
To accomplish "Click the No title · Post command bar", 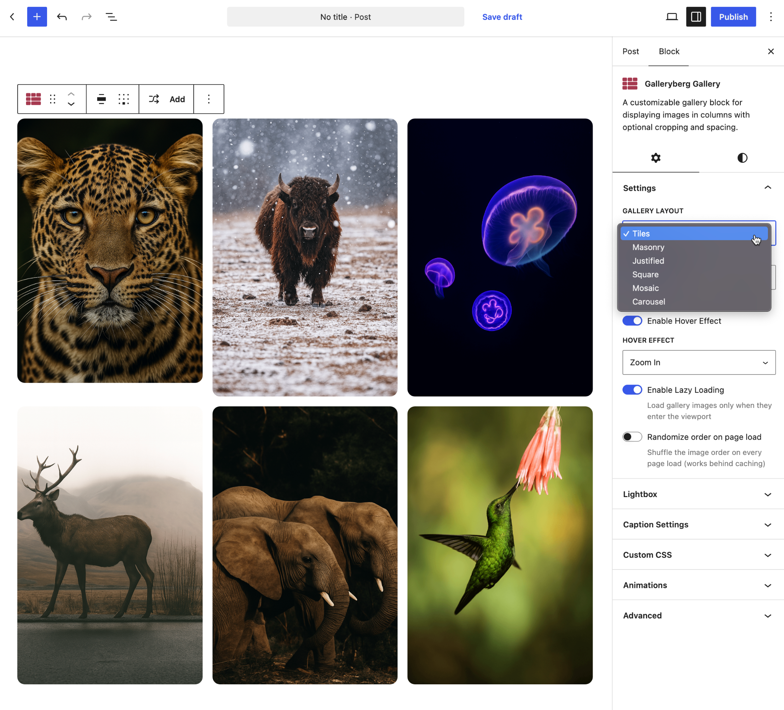I will (345, 17).
